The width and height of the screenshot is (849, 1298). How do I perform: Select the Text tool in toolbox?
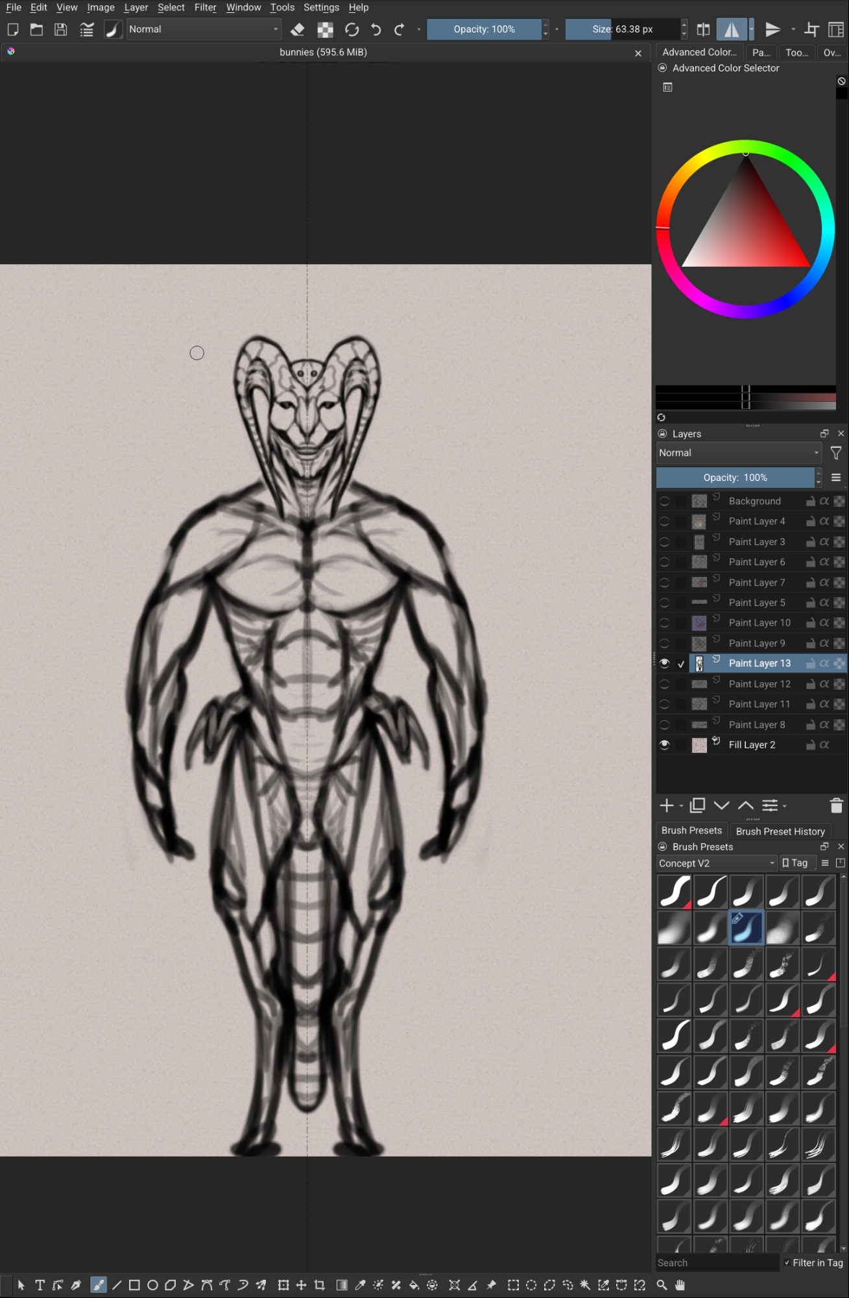pos(40,1285)
